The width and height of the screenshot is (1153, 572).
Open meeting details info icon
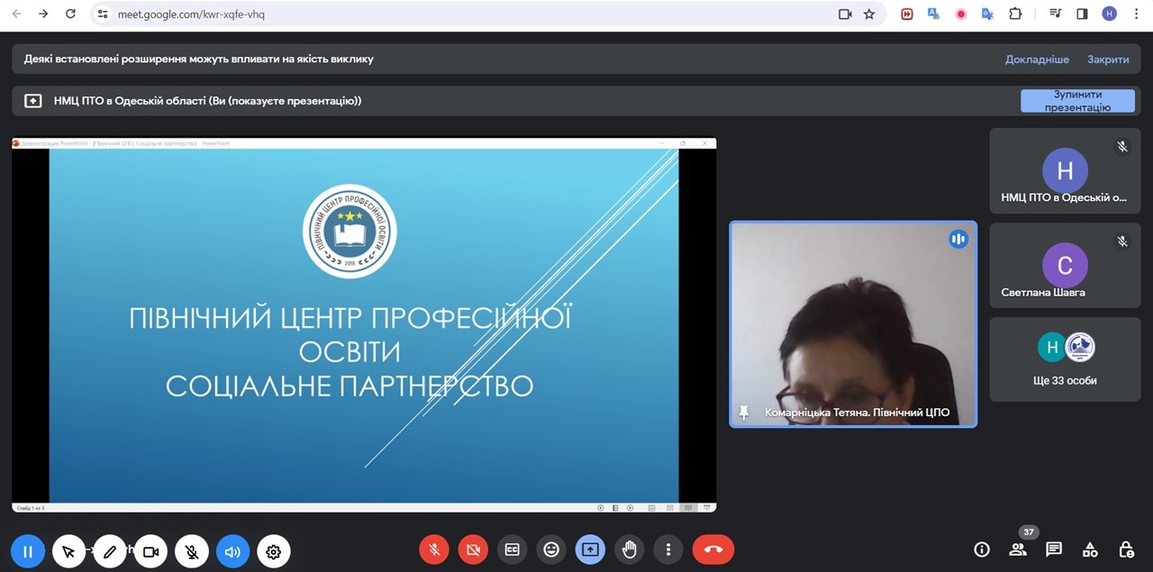click(x=982, y=549)
